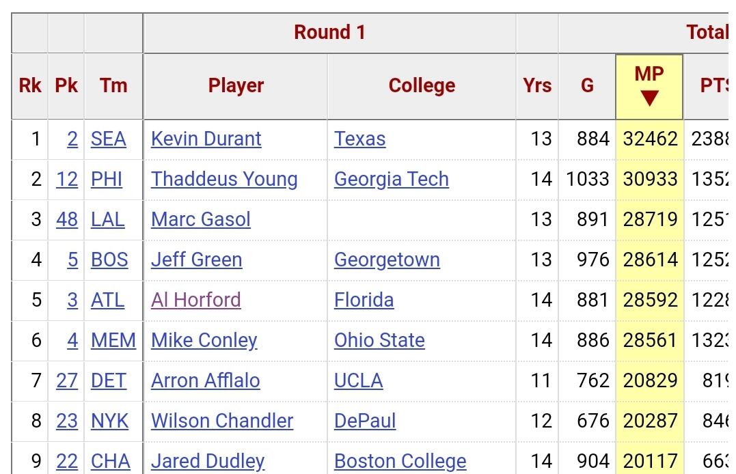This screenshot has width=736, height=474.
Task: Click the MP sort arrow indicator
Action: 649,98
